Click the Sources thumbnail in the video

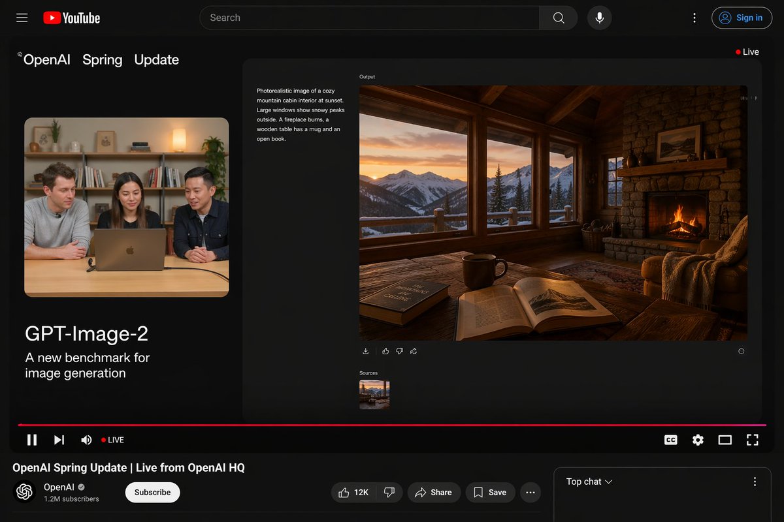(374, 394)
